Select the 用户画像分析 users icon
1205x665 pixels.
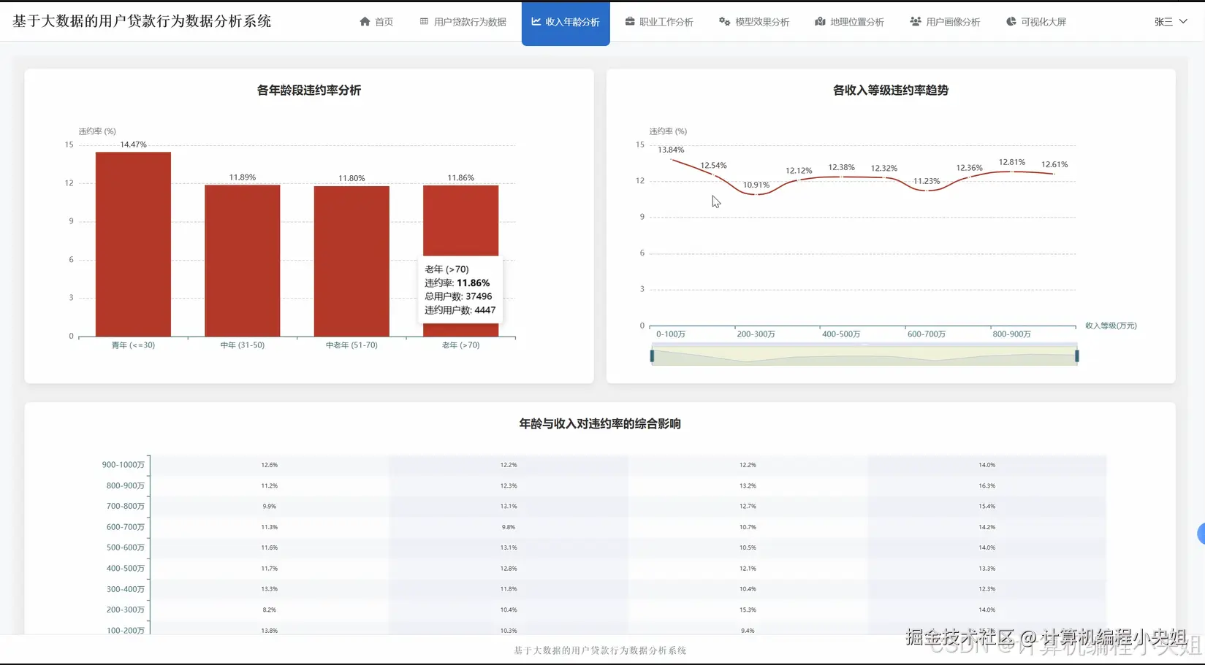tap(916, 21)
